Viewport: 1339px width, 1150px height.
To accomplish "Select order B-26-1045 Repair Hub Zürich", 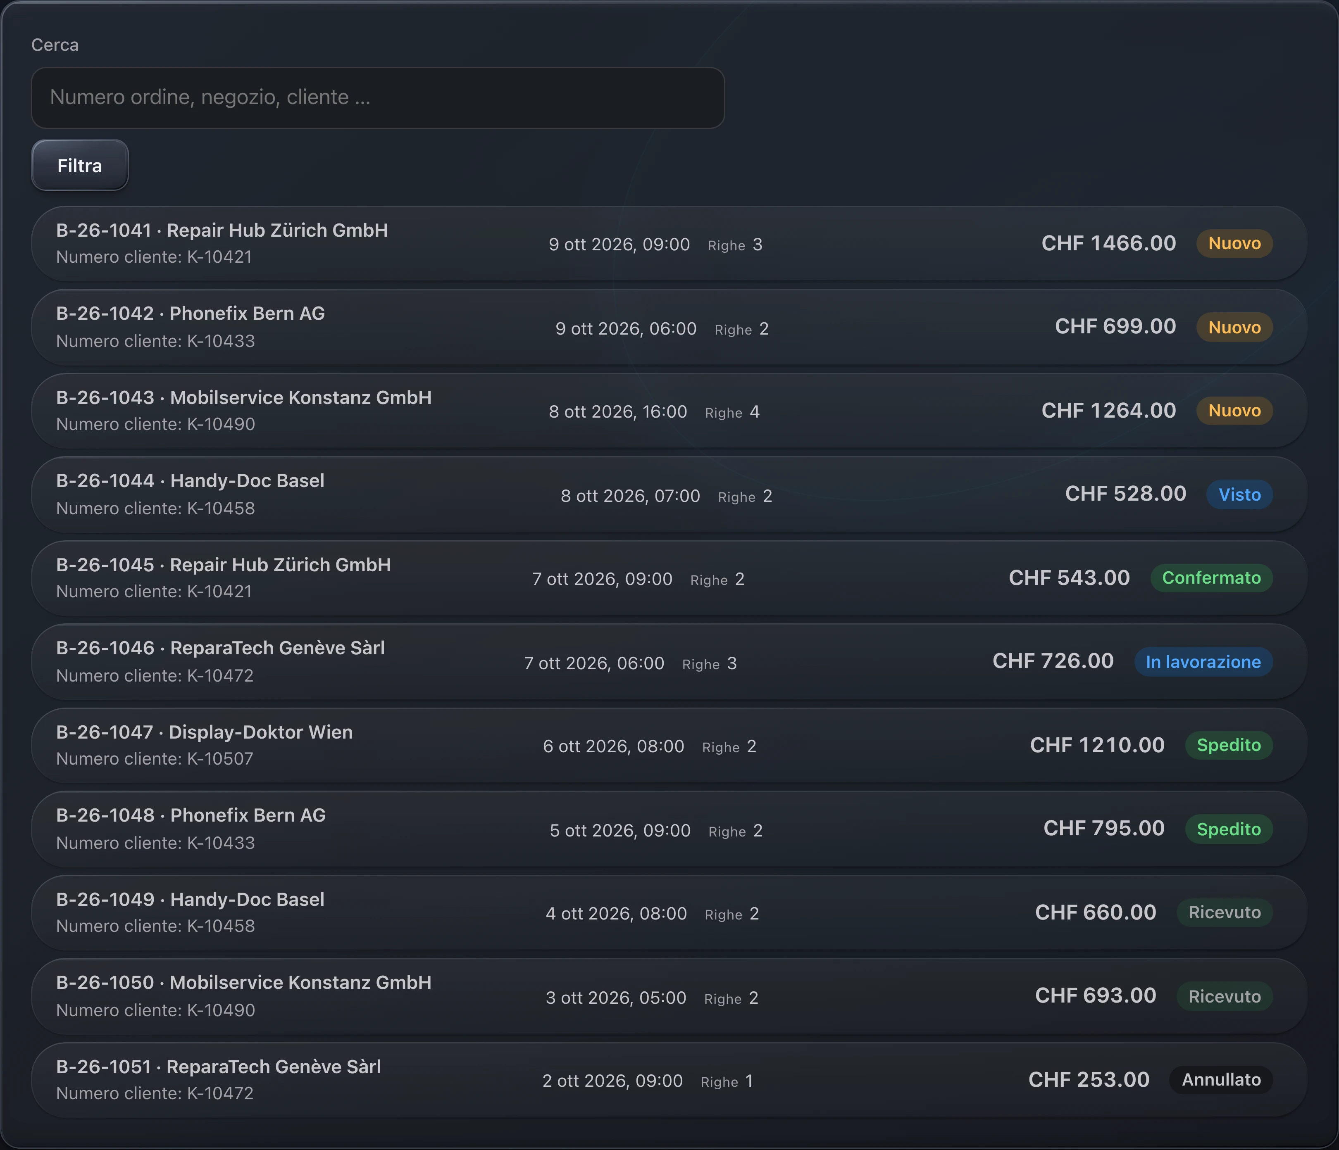I will coord(669,578).
